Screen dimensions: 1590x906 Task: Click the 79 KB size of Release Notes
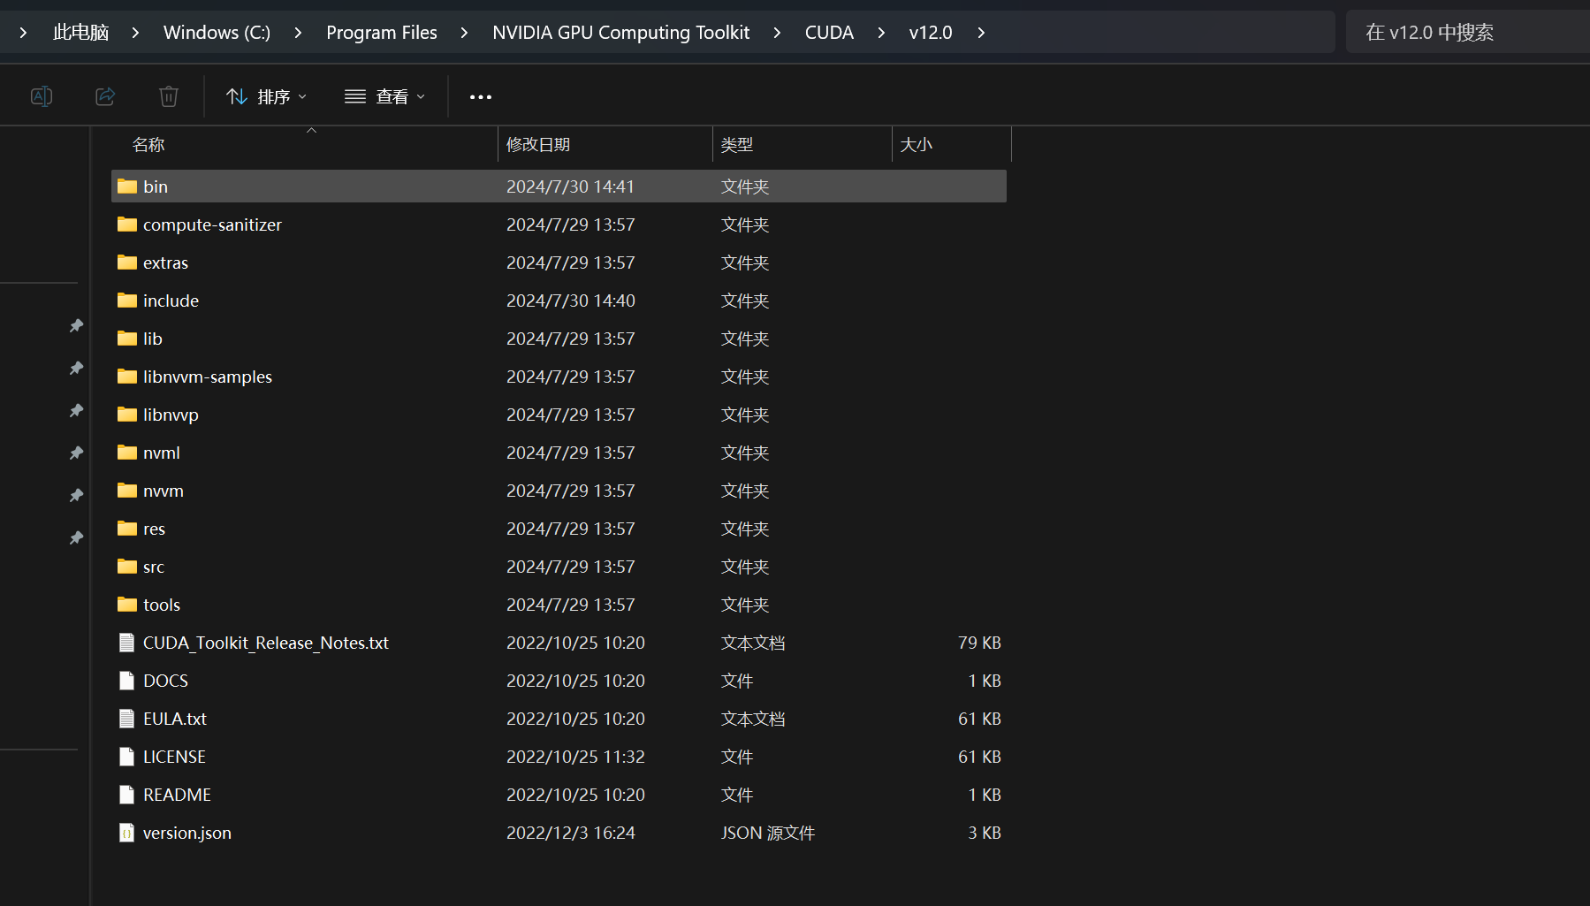pos(979,643)
